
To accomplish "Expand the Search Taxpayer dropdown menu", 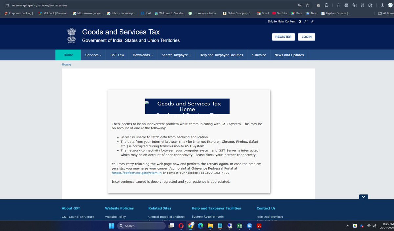I will click(x=176, y=55).
